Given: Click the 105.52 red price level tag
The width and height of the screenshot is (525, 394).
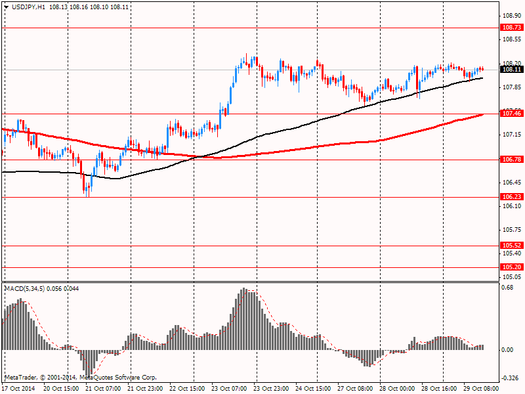Looking at the screenshot, I should pyautogui.click(x=511, y=246).
